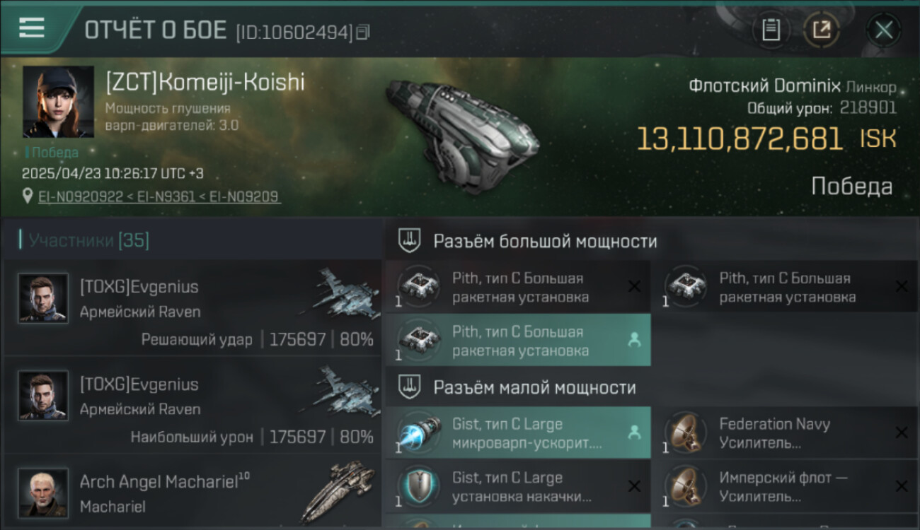Viewport: 920px width, 530px height.
Task: Toggle highlighted Pith rocket launcher item
Action: [x=518, y=341]
